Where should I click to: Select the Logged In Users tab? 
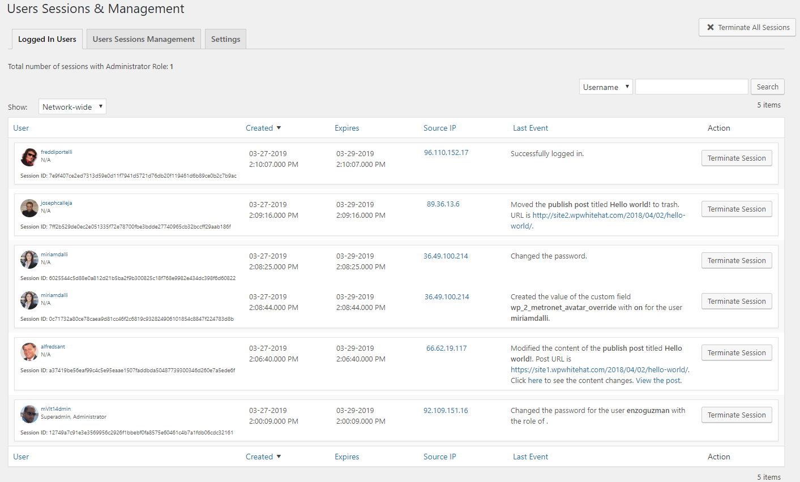[x=47, y=39]
